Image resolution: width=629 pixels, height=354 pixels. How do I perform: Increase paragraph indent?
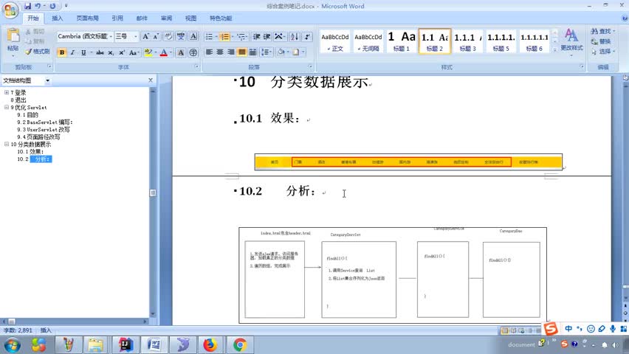(267, 36)
